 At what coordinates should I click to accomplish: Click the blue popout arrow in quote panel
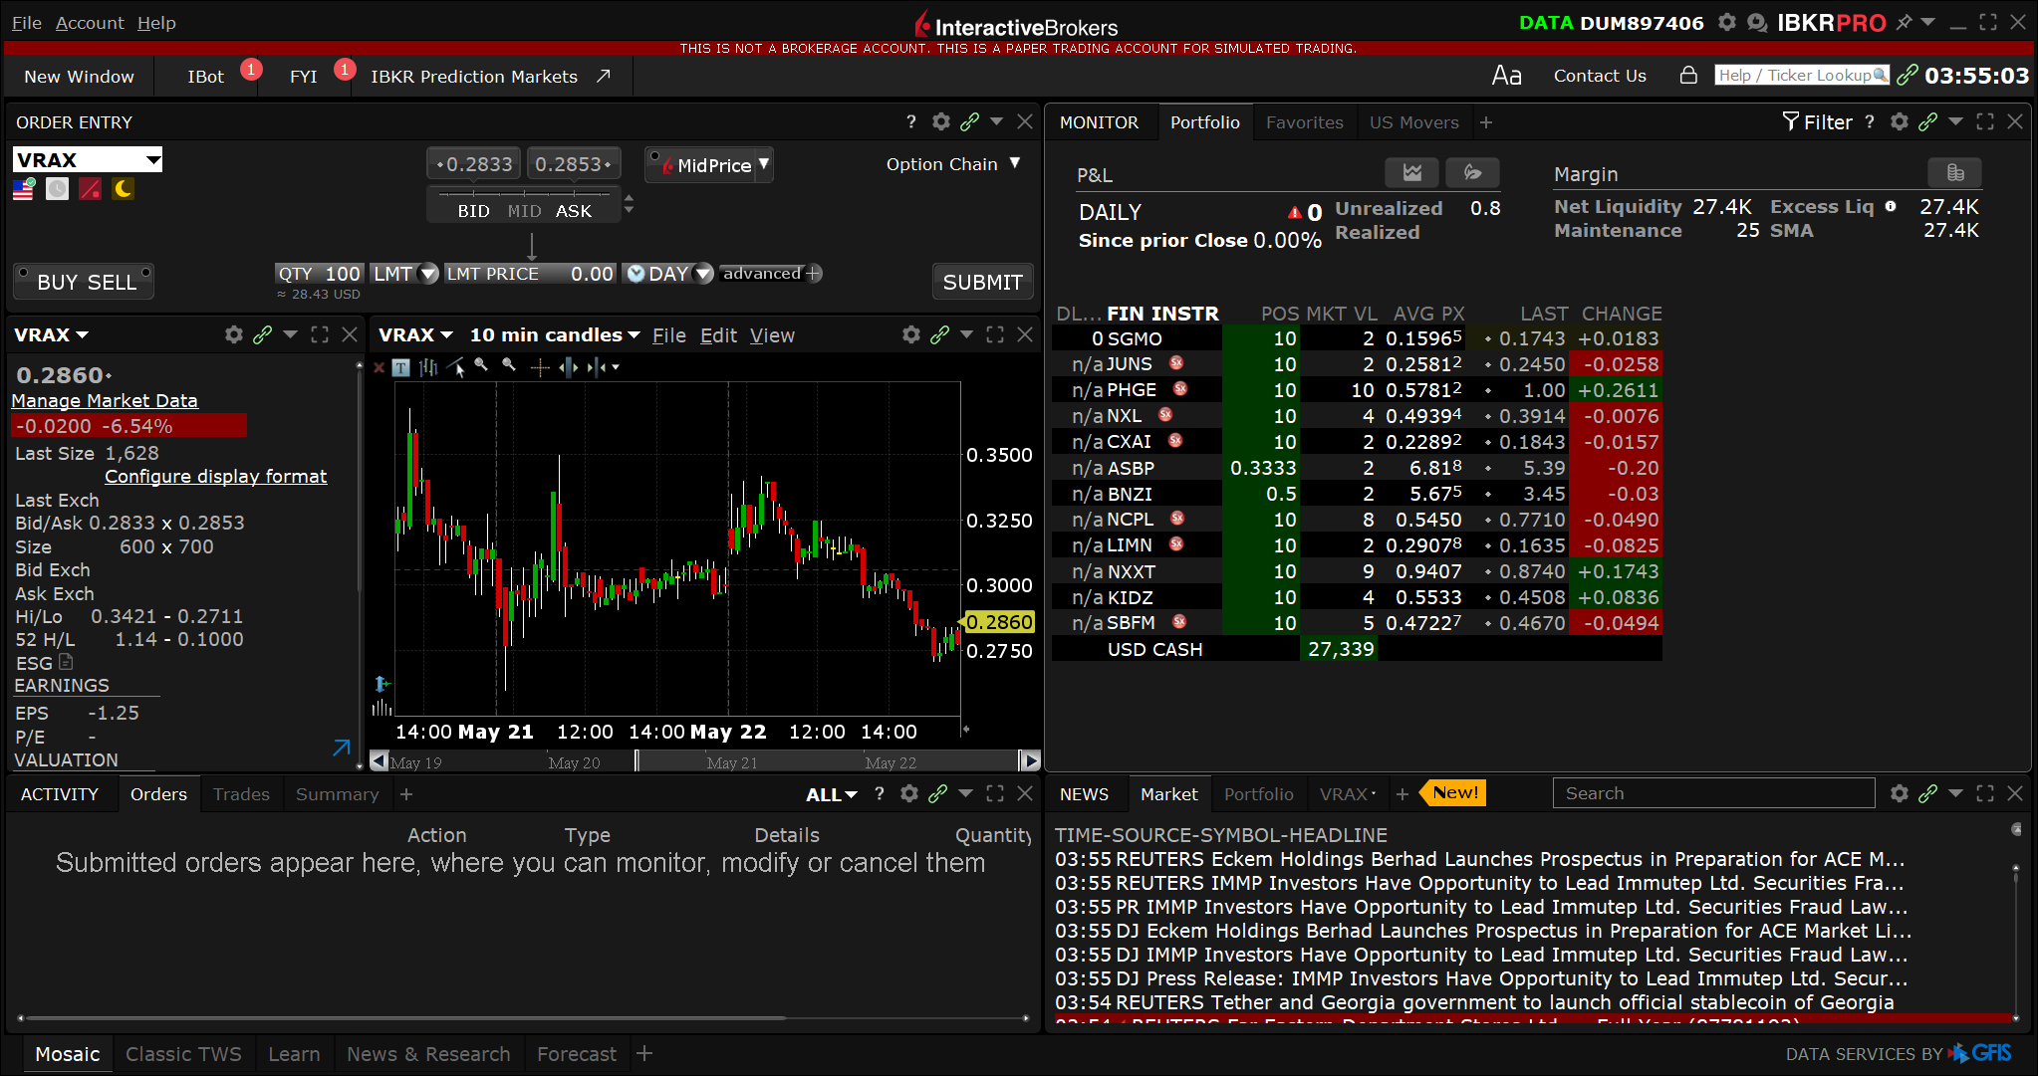(x=342, y=748)
